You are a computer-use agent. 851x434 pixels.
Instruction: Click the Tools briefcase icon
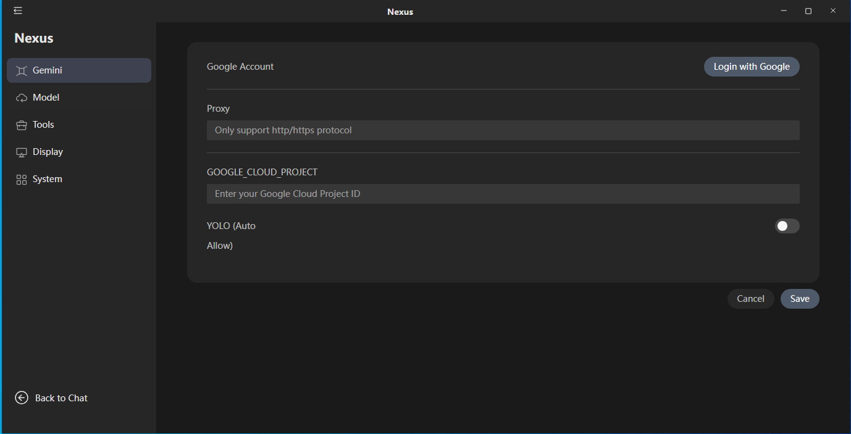22,125
